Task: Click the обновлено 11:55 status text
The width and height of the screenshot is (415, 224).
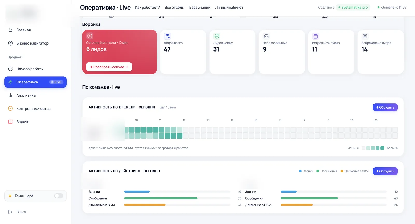Action: (x=393, y=7)
